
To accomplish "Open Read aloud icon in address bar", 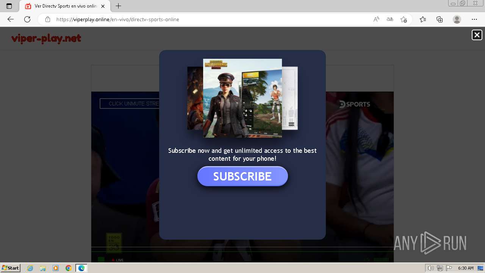I will click(376, 19).
